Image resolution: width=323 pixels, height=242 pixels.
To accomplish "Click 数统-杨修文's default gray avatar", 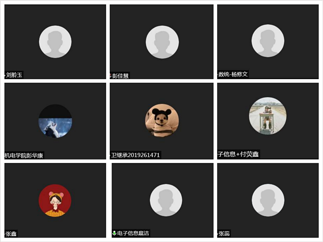I will point(268,41).
